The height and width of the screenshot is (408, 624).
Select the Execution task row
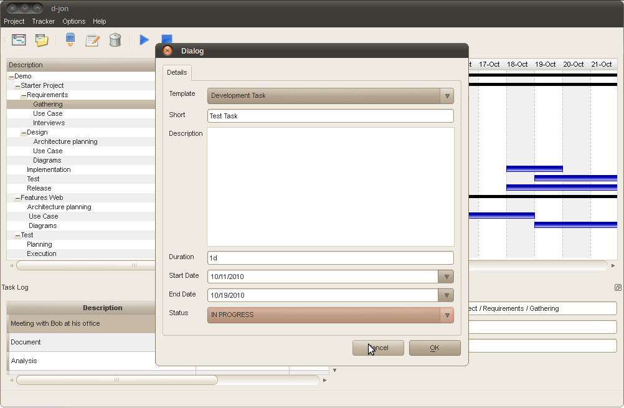(81, 254)
